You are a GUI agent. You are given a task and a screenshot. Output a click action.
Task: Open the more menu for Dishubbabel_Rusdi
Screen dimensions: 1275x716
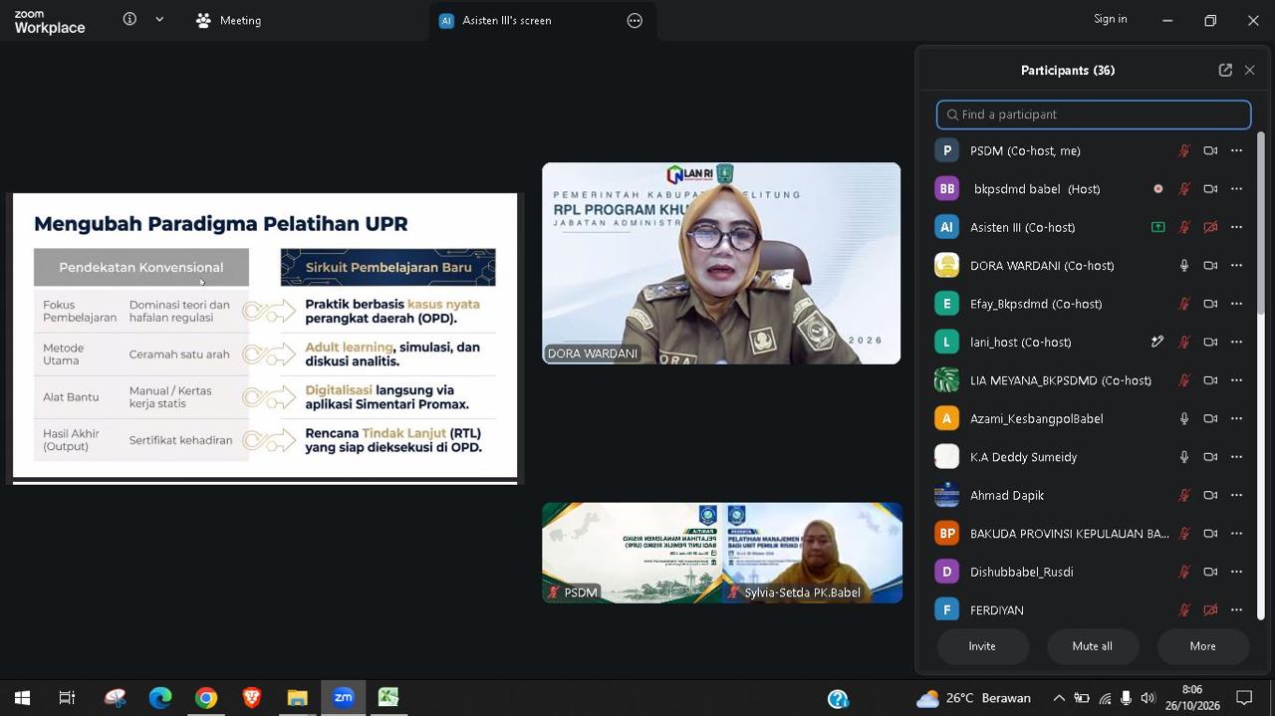(x=1236, y=572)
